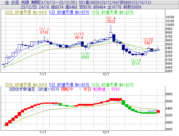Click the 陽転中 status text
The image size is (179, 136).
pyautogui.click(x=67, y=89)
